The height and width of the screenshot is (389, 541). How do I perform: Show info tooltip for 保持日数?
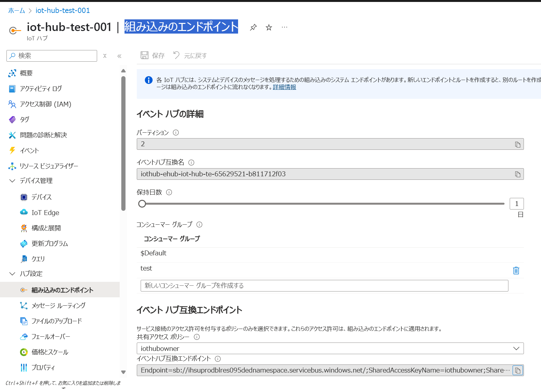pyautogui.click(x=169, y=192)
